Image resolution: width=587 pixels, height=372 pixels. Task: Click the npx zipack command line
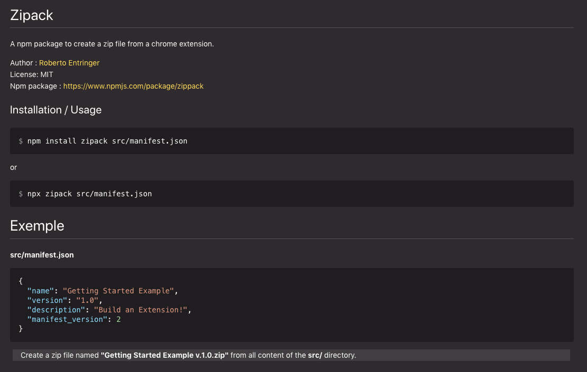pos(89,194)
